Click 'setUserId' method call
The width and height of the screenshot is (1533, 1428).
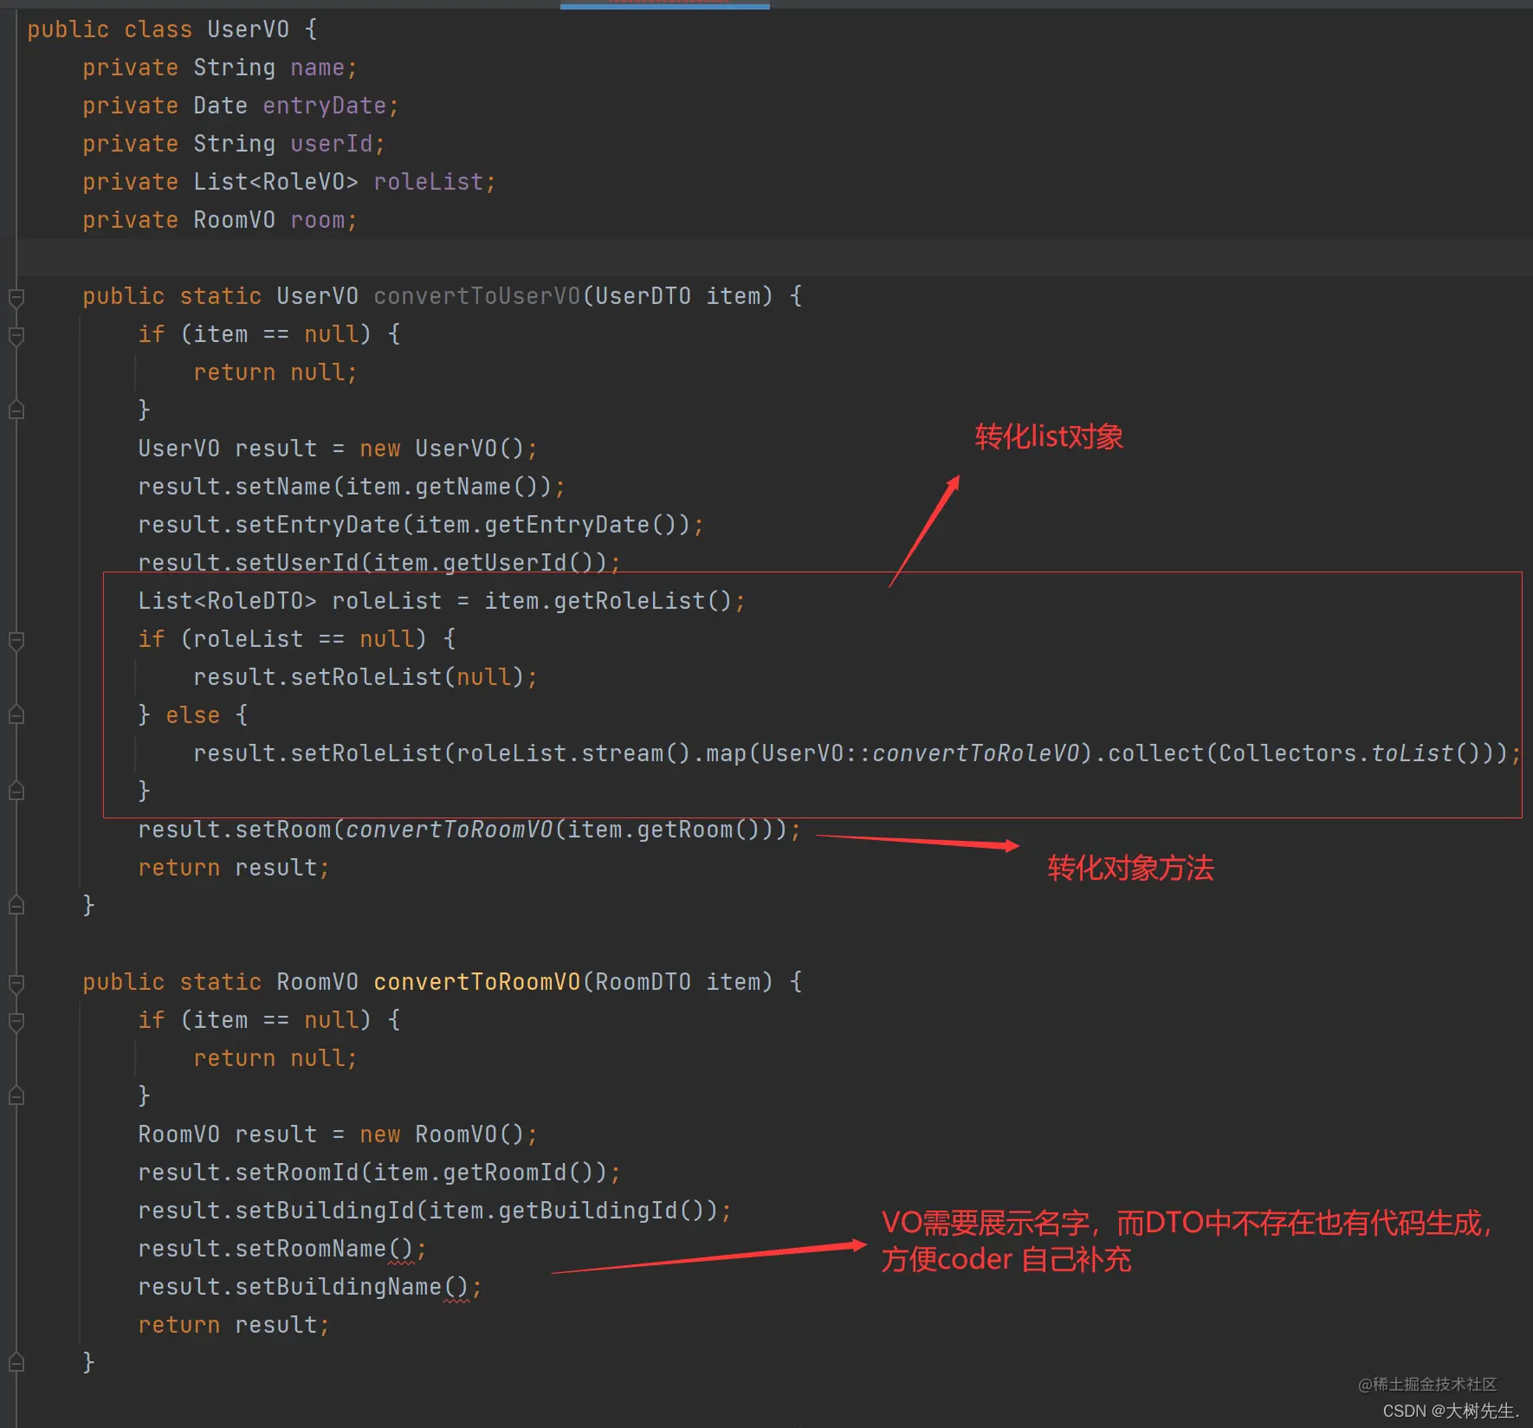click(x=296, y=563)
